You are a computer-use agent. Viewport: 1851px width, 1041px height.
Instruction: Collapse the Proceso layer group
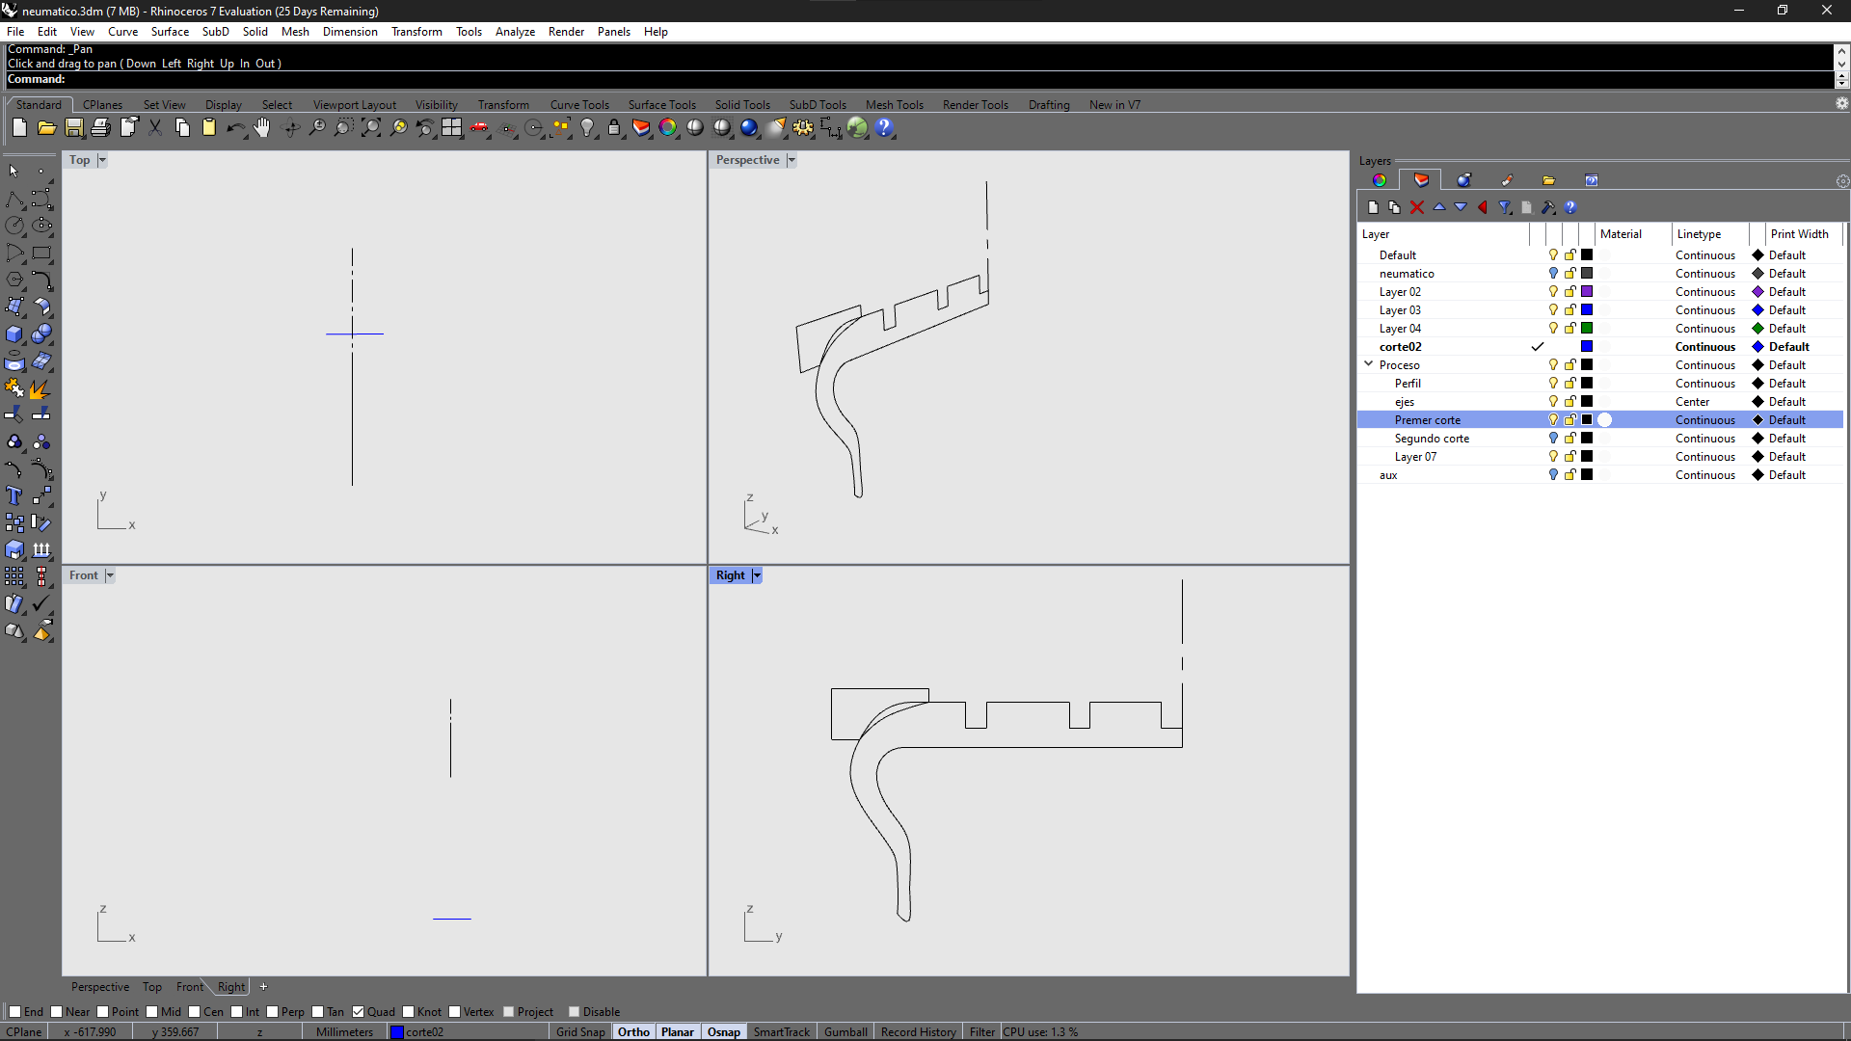[1368, 364]
